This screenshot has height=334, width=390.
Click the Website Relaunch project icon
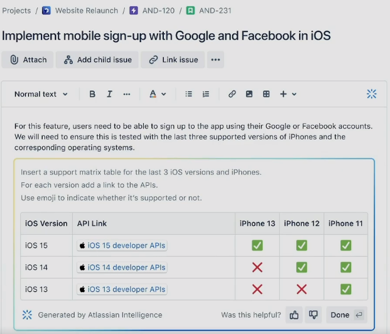coord(46,11)
